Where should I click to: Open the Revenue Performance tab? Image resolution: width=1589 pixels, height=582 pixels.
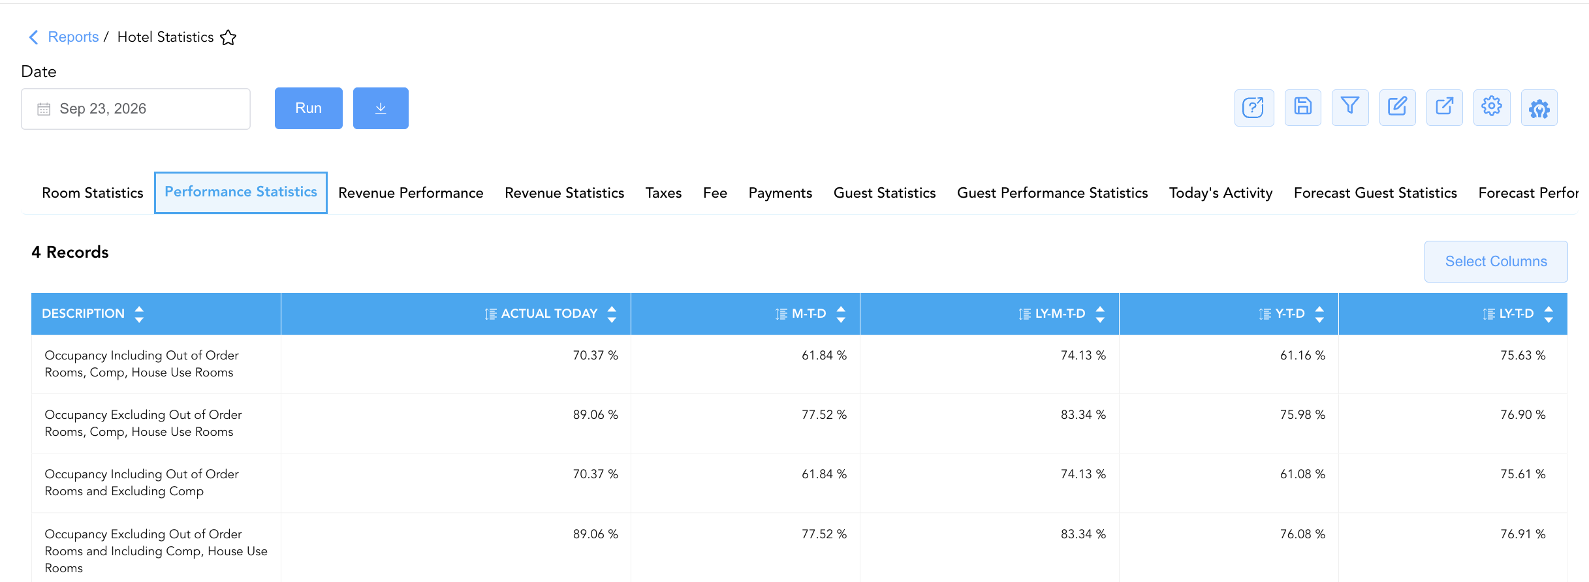(x=411, y=193)
